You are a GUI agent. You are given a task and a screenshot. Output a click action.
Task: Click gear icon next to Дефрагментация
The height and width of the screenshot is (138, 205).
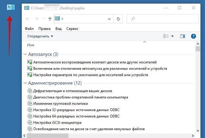30,91
